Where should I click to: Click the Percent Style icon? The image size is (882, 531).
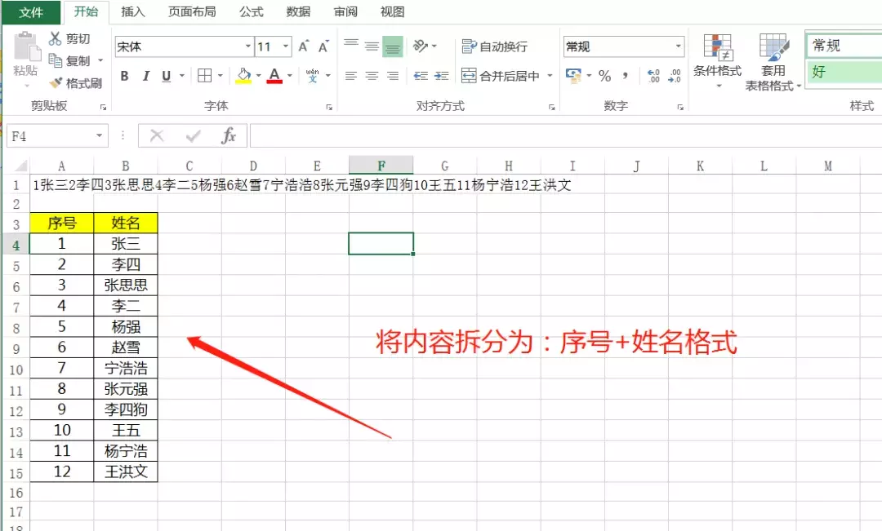604,76
